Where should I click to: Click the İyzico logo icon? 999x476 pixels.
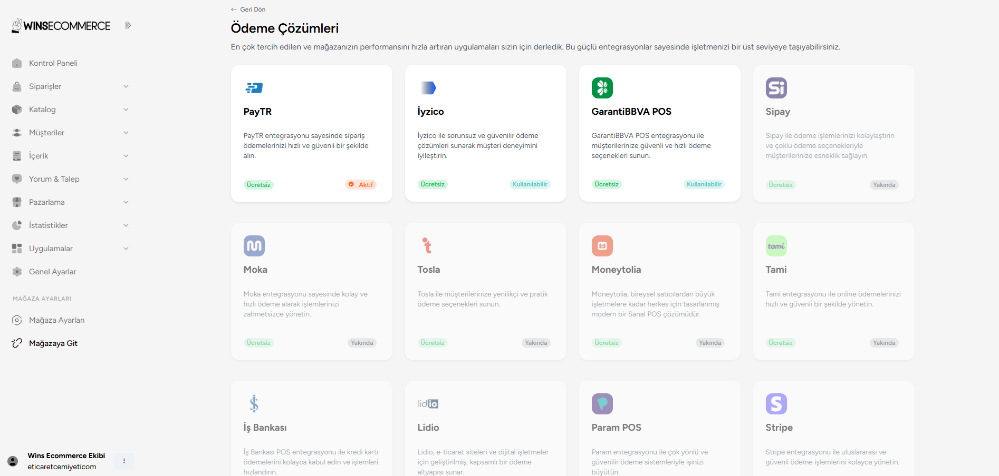pos(428,88)
